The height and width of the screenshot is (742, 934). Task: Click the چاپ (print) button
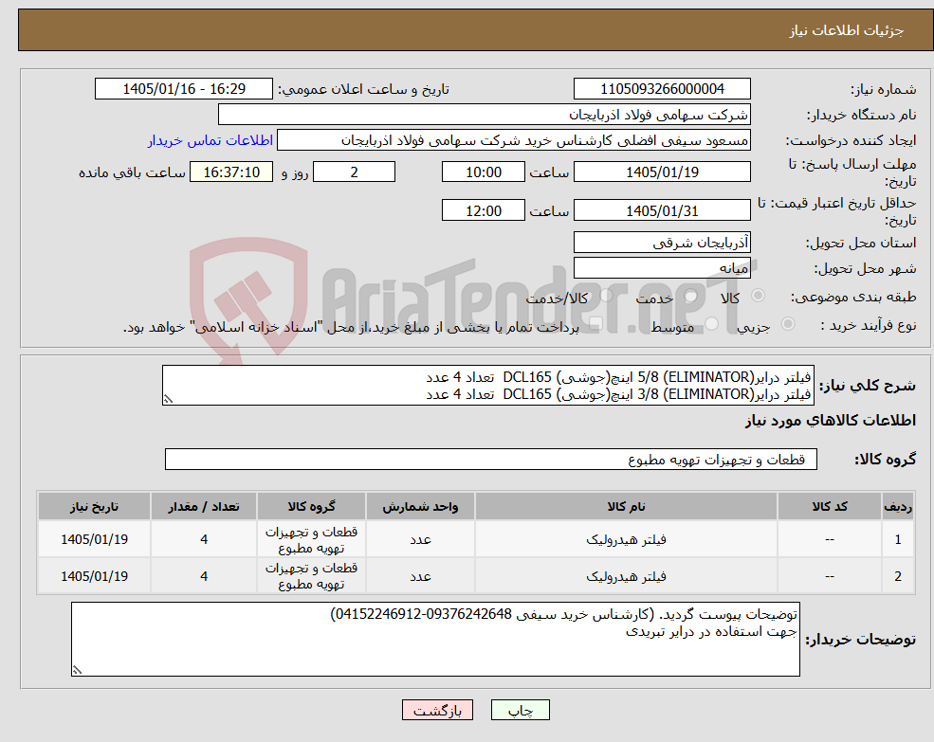click(x=520, y=710)
